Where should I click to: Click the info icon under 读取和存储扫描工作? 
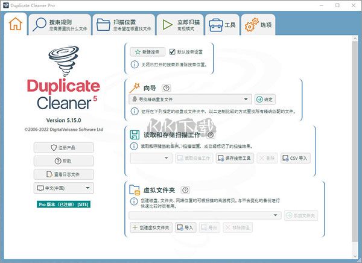pyautogui.click(x=134, y=146)
